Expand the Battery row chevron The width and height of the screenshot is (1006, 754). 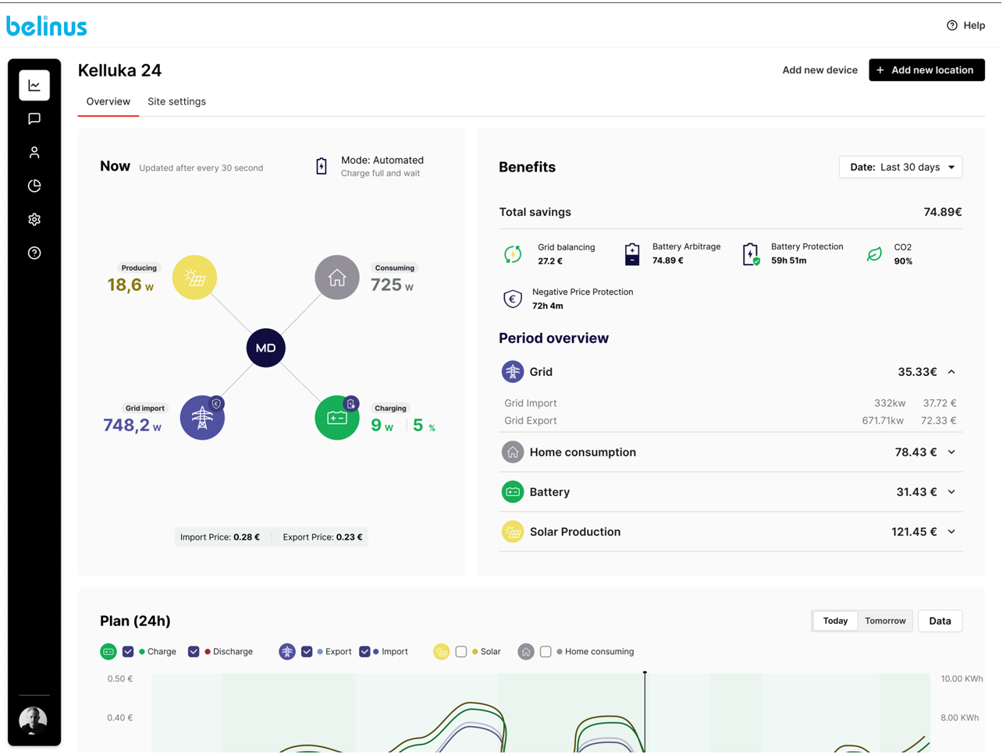point(951,492)
